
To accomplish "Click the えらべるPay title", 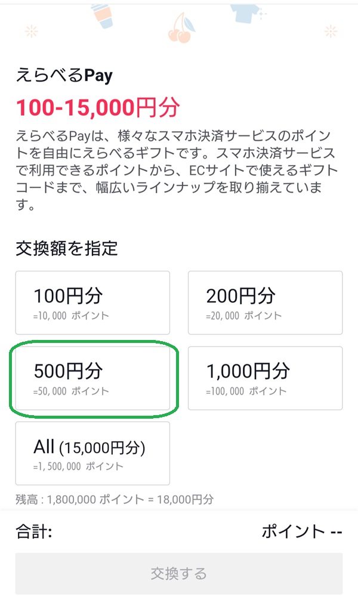I will click(x=64, y=75).
